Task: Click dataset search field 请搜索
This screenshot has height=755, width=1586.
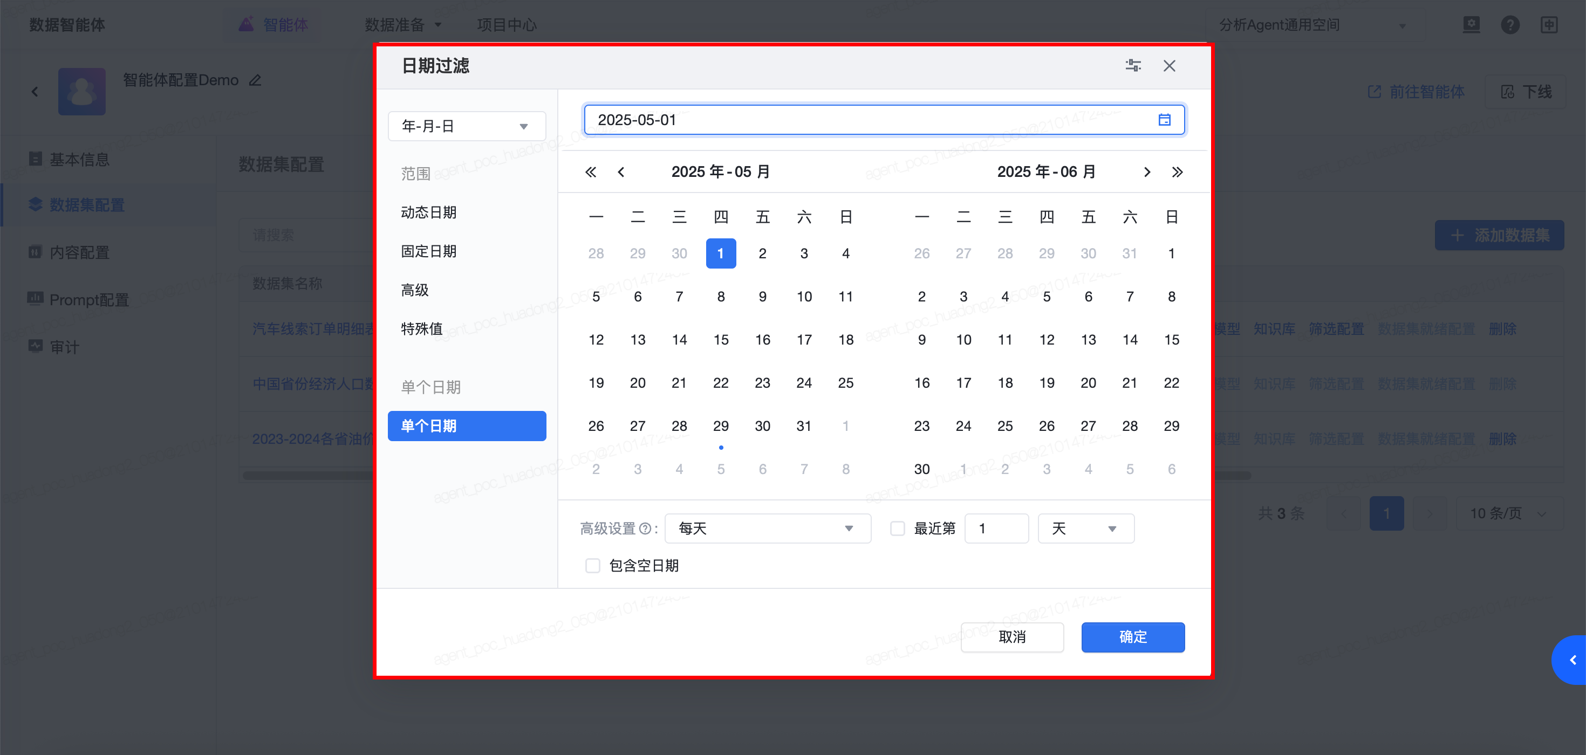Action: coord(306,236)
